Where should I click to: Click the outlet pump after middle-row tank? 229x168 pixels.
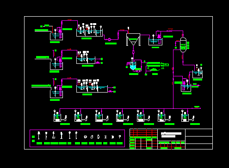click(x=98, y=62)
